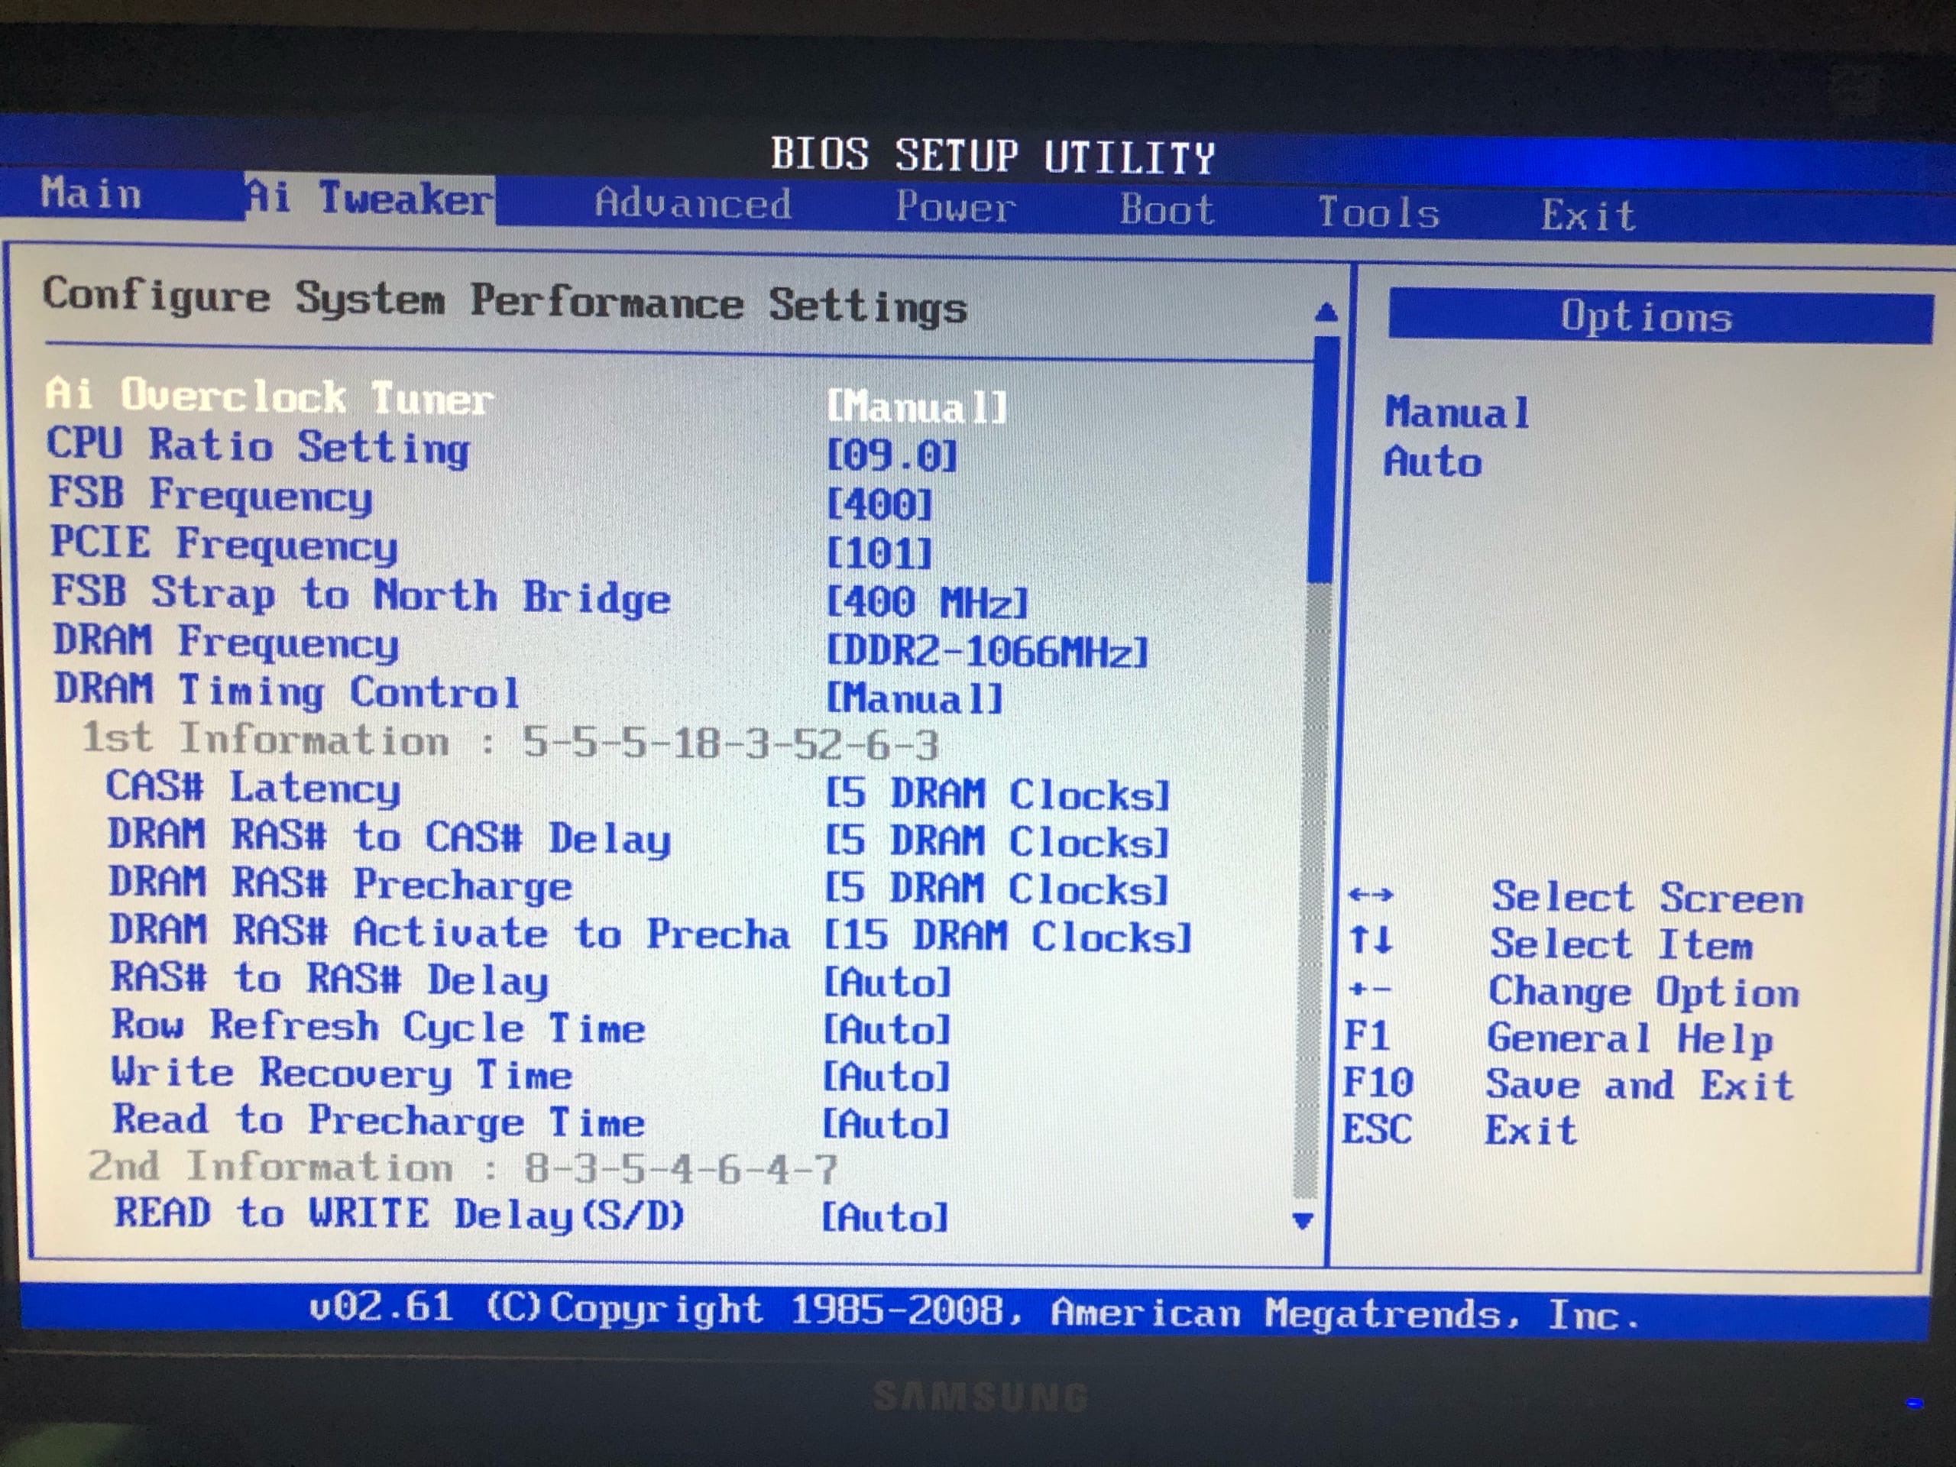Click the F10 Save and Exit key label
This screenshot has height=1467, width=1956.
[1378, 1083]
